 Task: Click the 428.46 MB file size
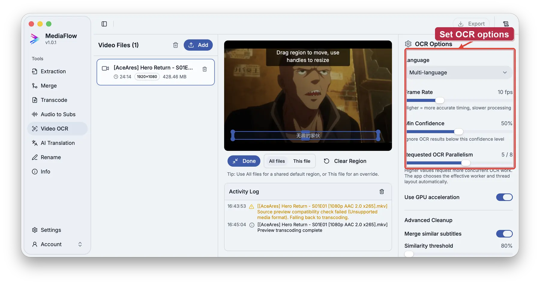click(175, 77)
